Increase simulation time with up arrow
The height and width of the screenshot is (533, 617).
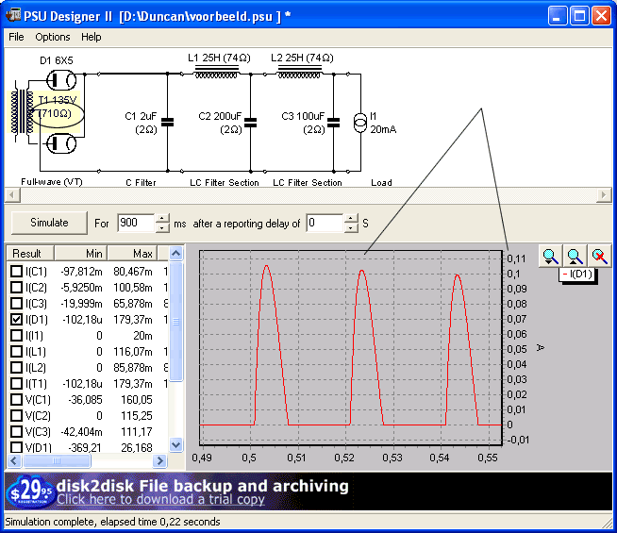coord(162,218)
